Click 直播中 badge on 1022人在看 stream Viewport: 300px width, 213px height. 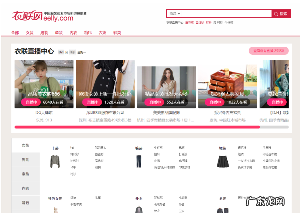click(x=215, y=102)
